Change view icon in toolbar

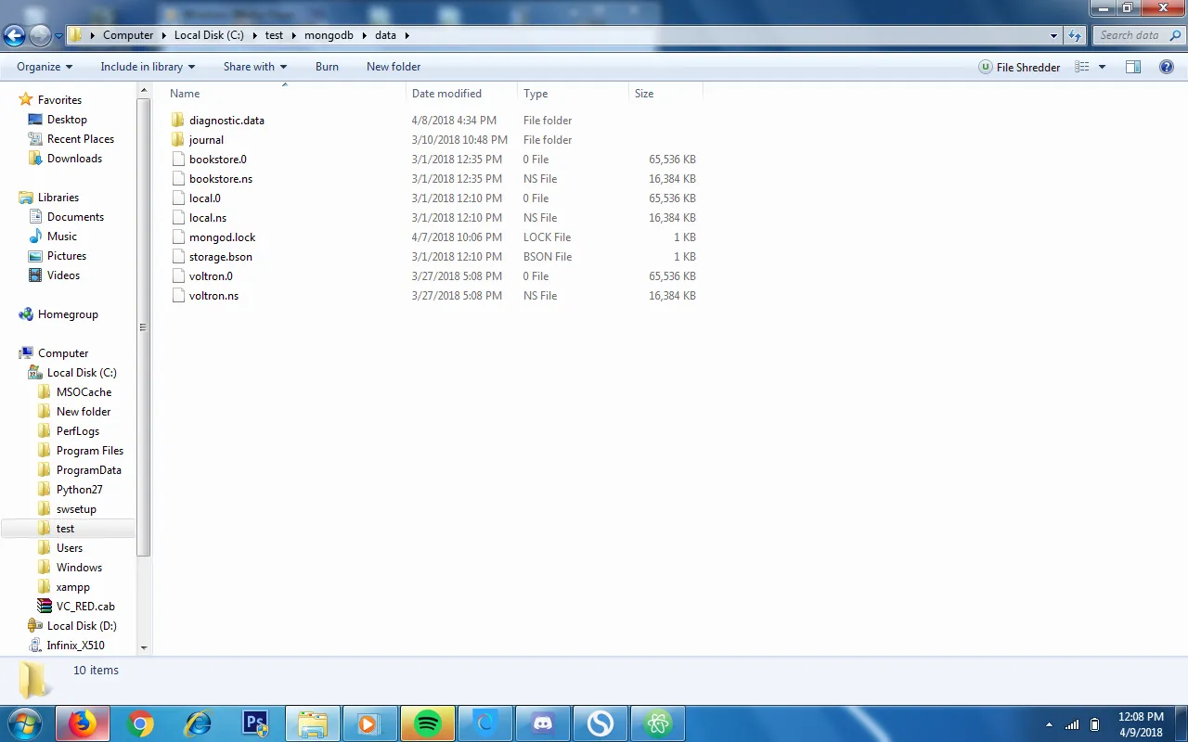1081,67
